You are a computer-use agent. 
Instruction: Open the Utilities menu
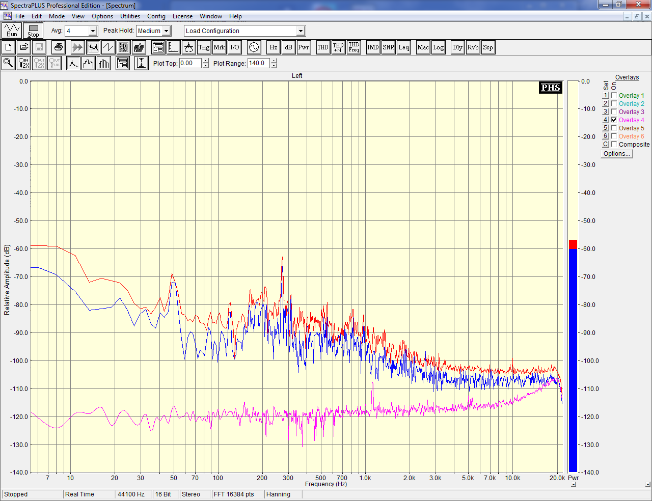pyautogui.click(x=130, y=16)
